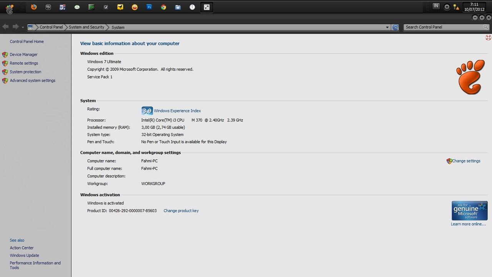The height and width of the screenshot is (277, 492).
Task: Open the airplane taskbar icon
Action: click(106, 7)
